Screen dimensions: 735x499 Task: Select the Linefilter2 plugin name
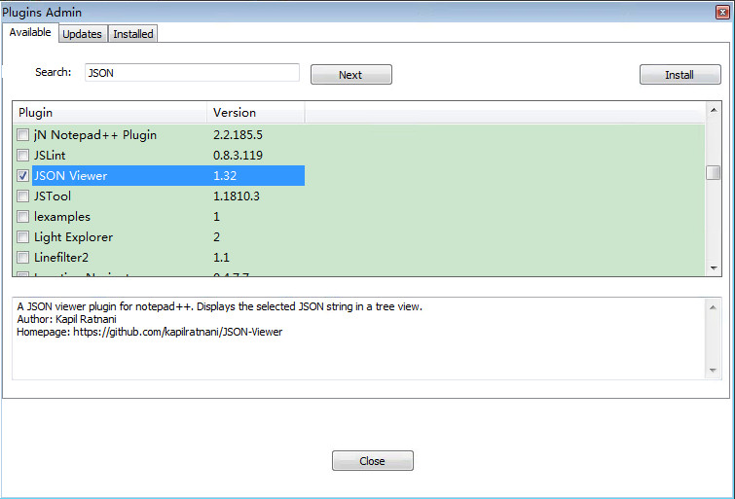61,257
